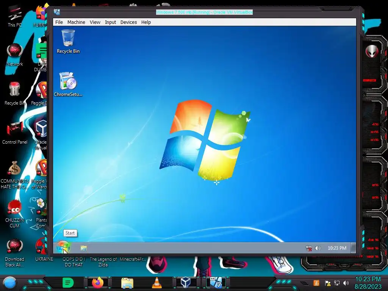Select the Minecraft4Fr... label
The width and height of the screenshot is (388, 291).
point(133,259)
